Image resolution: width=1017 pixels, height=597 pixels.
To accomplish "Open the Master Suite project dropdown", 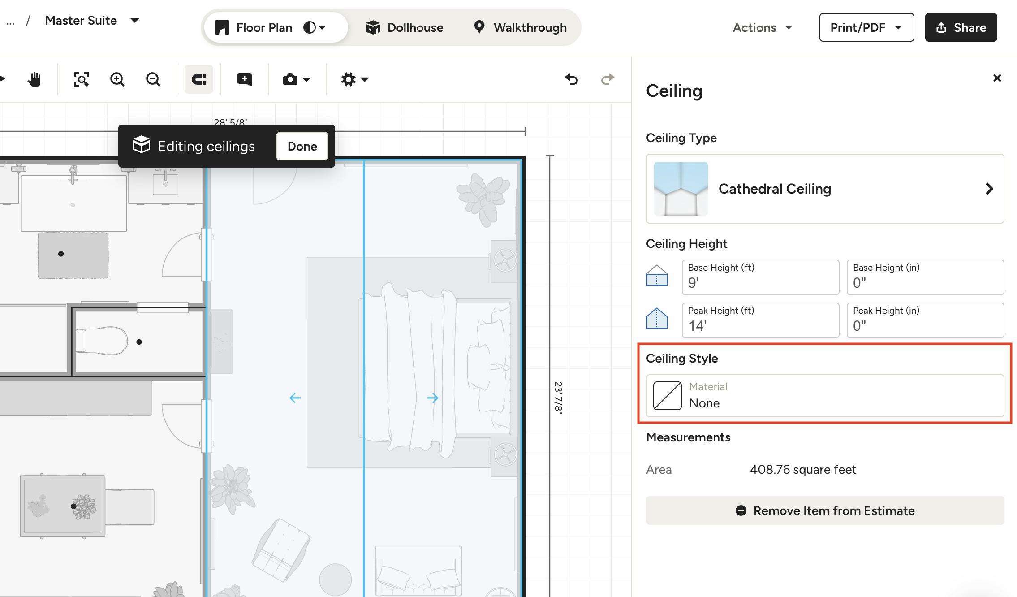I will pos(92,21).
